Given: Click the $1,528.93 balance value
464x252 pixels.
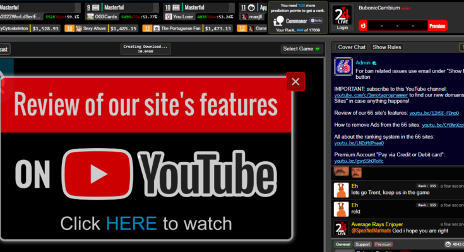Looking at the screenshot, I should [45, 28].
